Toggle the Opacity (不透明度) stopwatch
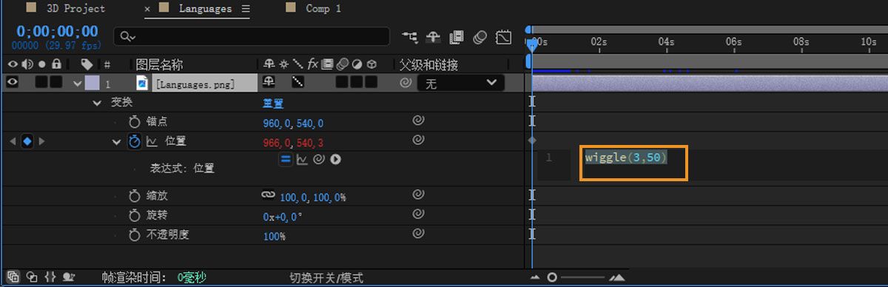 (x=135, y=234)
